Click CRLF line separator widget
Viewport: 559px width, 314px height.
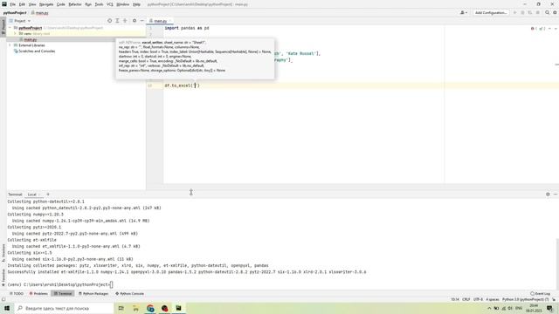466,300
